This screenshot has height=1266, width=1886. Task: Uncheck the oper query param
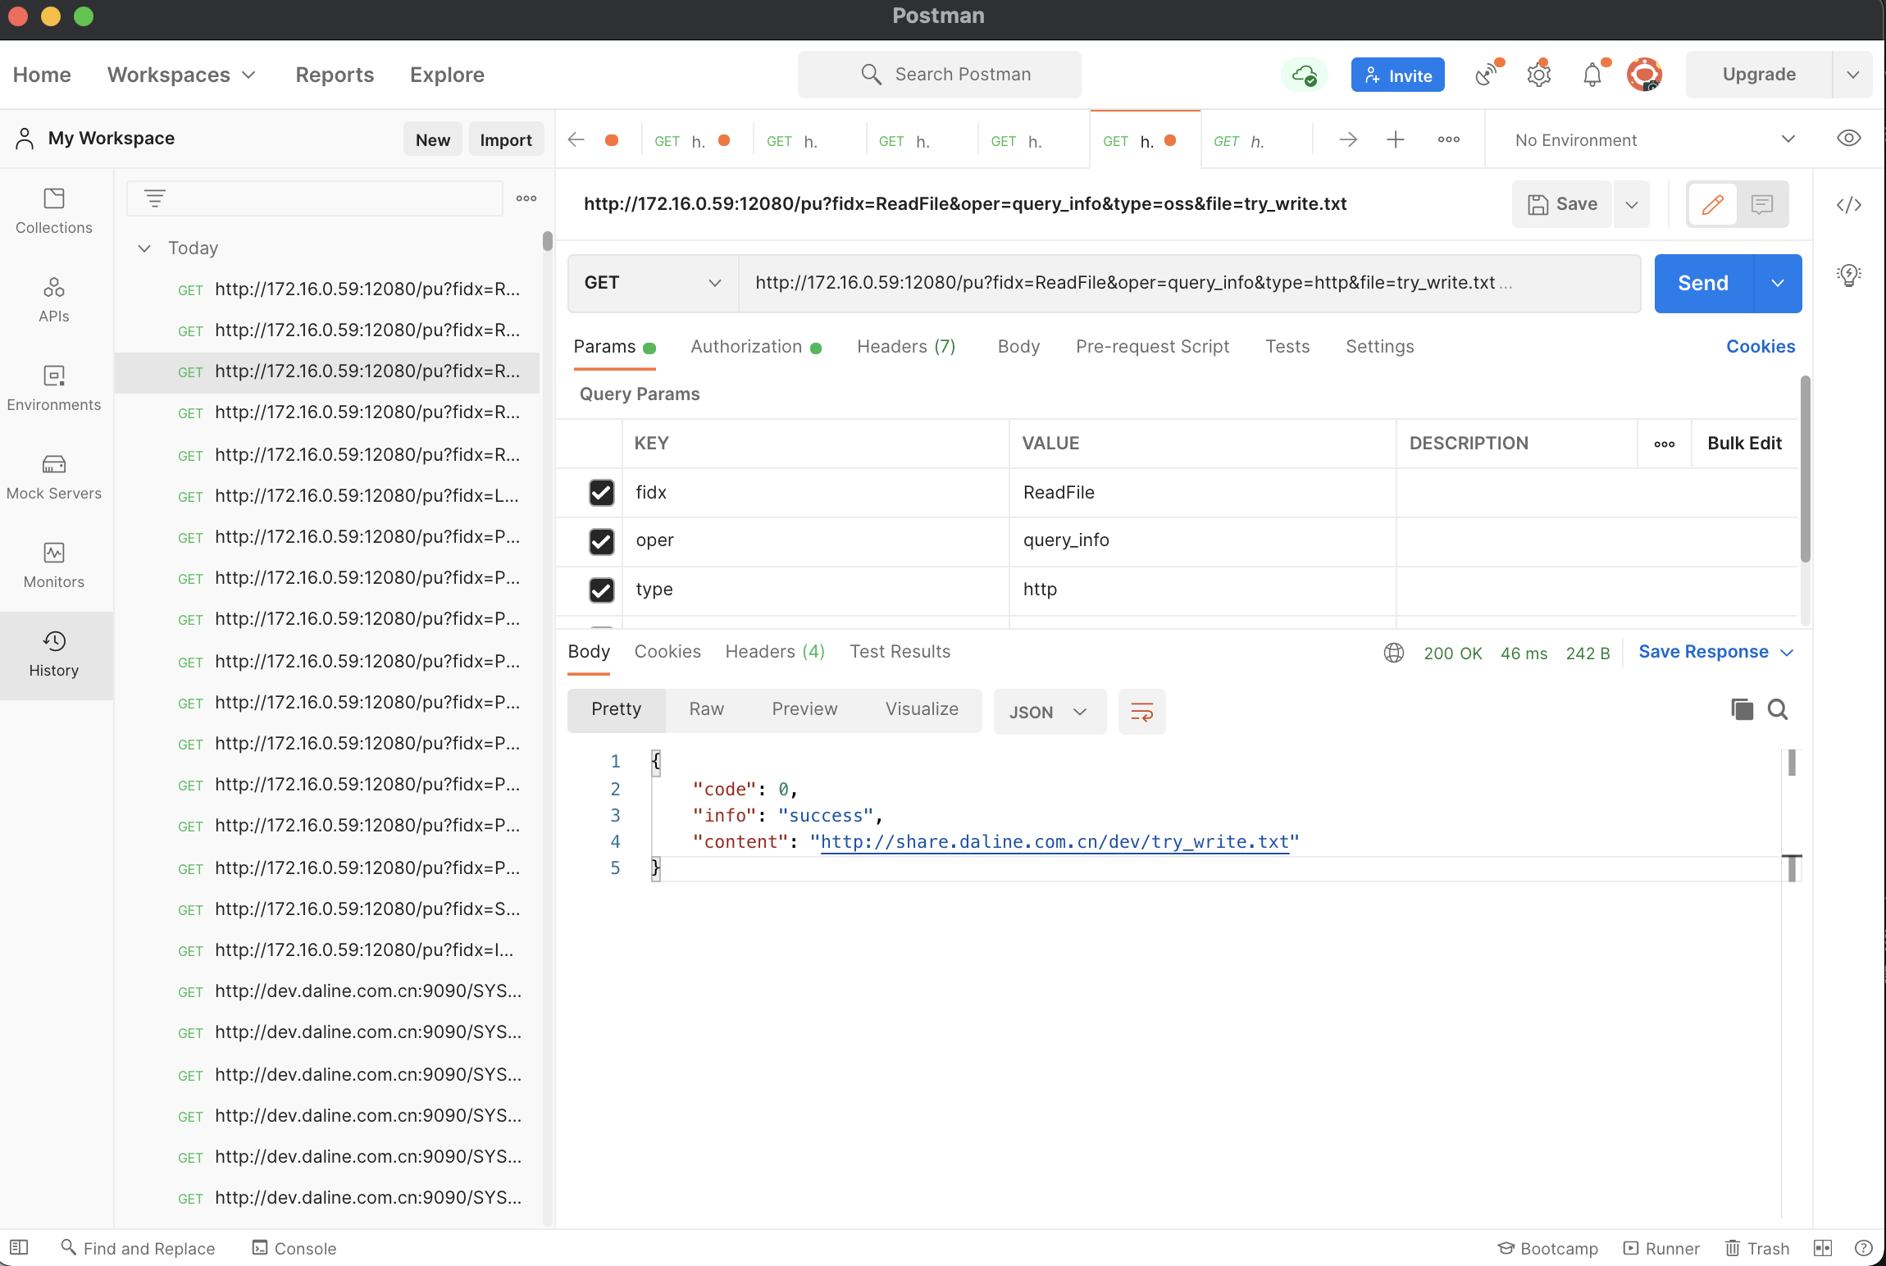[601, 541]
